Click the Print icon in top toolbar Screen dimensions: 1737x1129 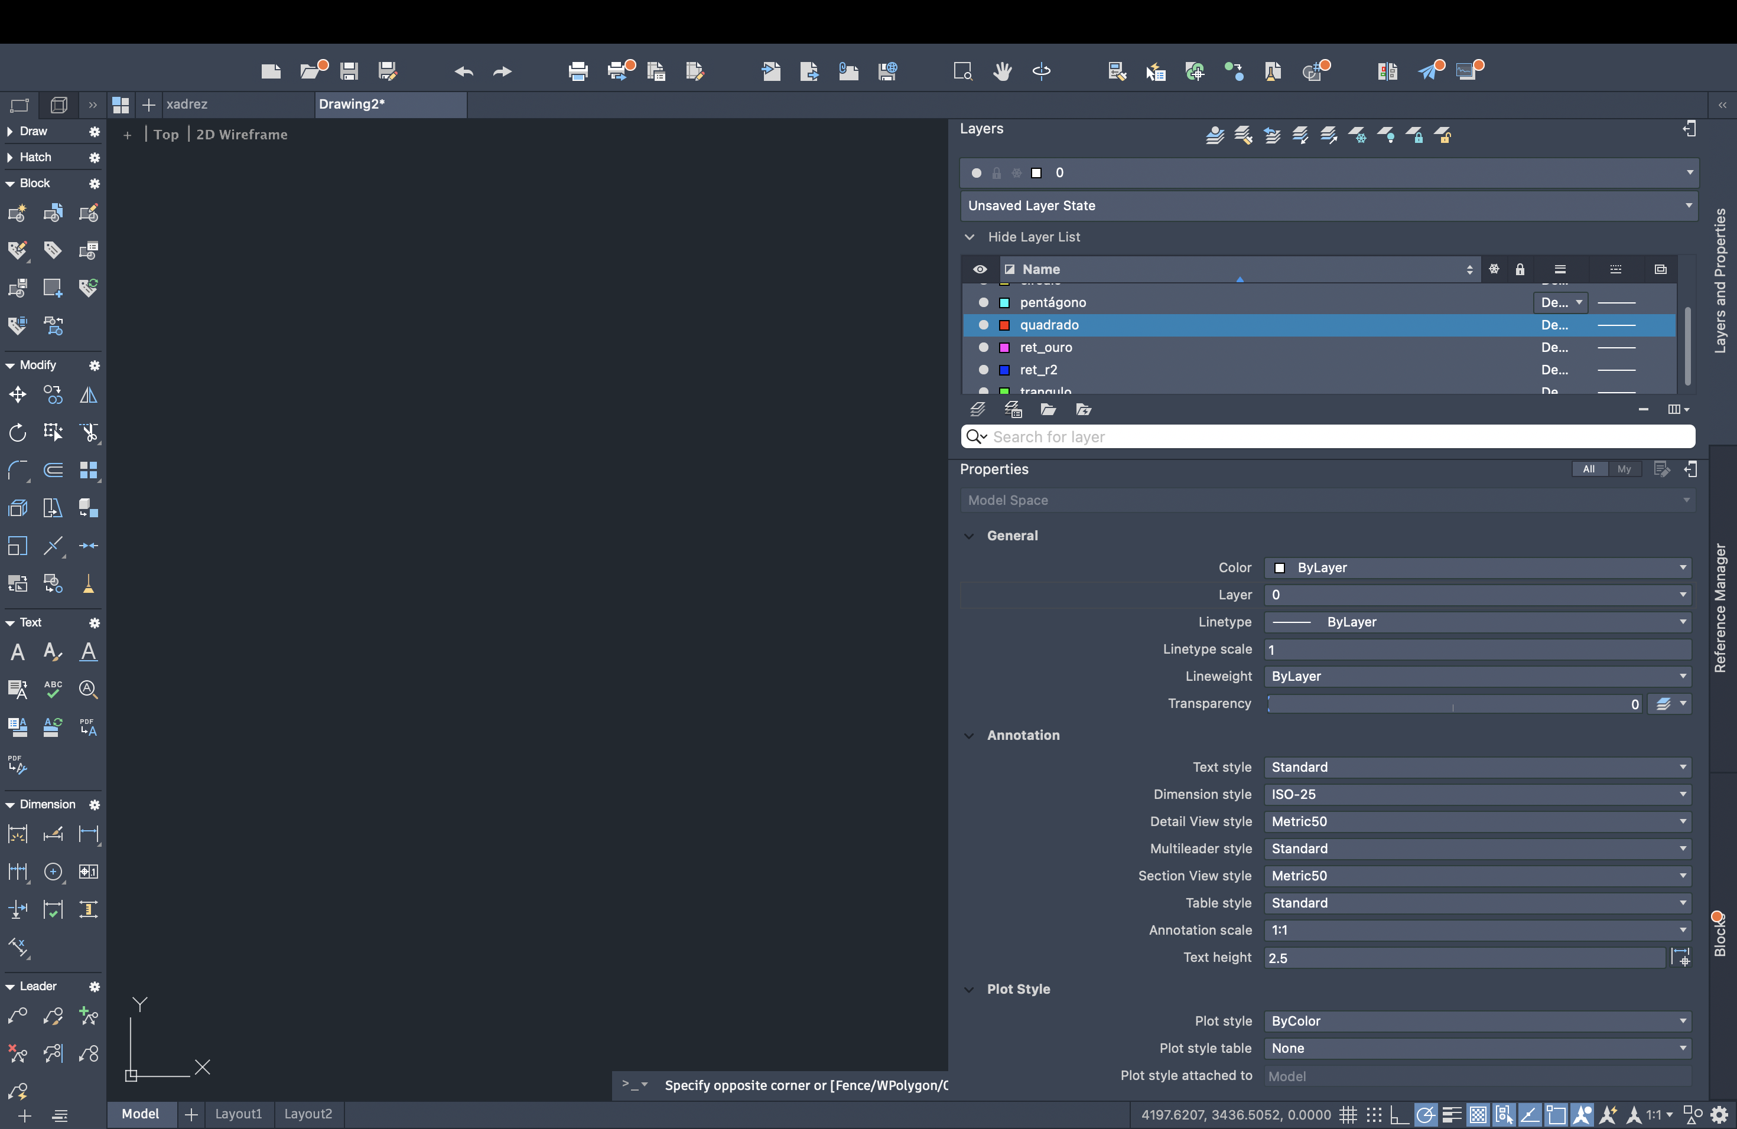578,71
